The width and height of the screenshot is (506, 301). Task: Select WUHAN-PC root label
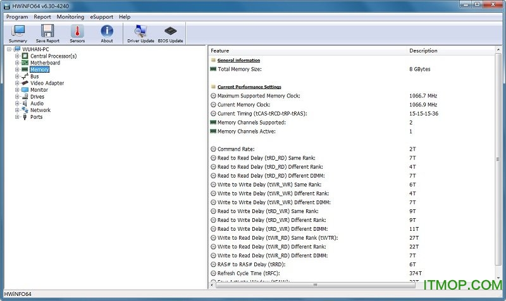click(x=35, y=49)
